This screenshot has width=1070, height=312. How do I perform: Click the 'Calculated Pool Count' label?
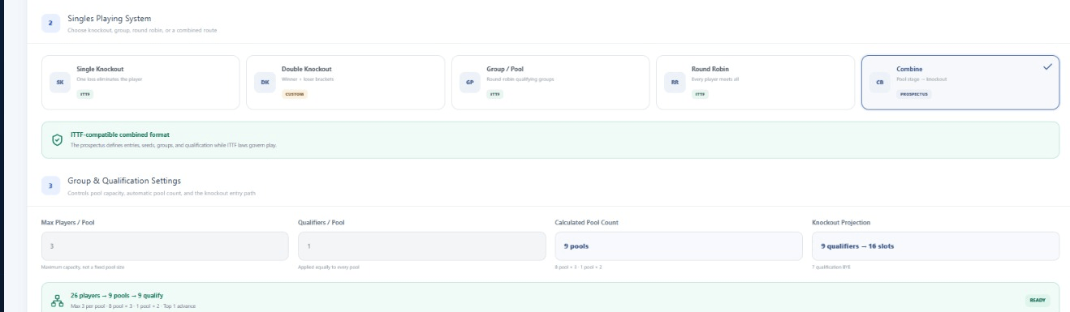tap(587, 222)
